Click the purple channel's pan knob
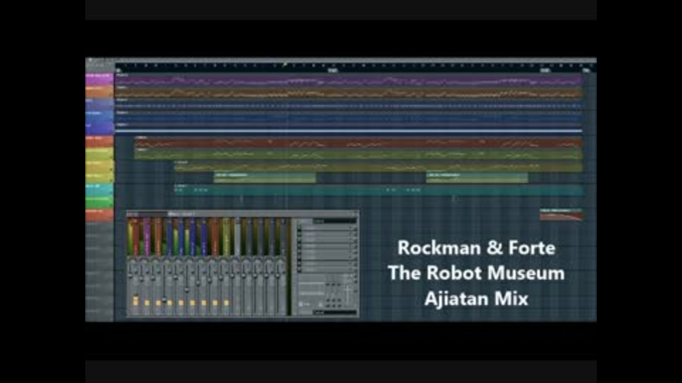Viewport: 682px width, 383px height. [x=145, y=261]
